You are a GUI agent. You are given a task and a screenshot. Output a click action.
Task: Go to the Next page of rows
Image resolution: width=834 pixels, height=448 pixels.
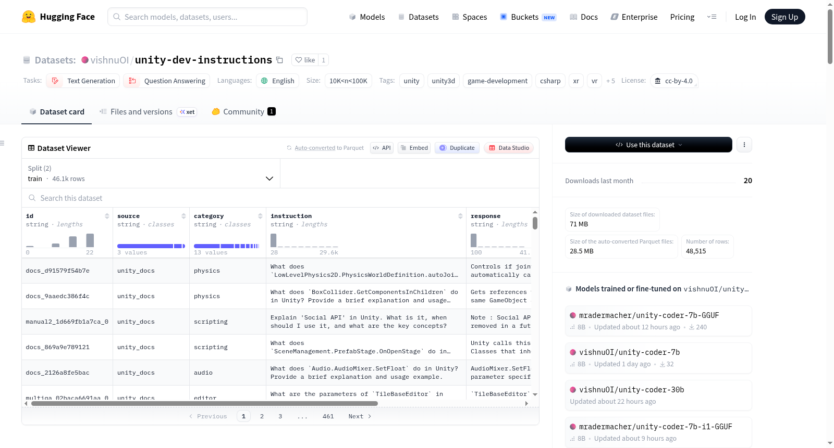(x=360, y=416)
